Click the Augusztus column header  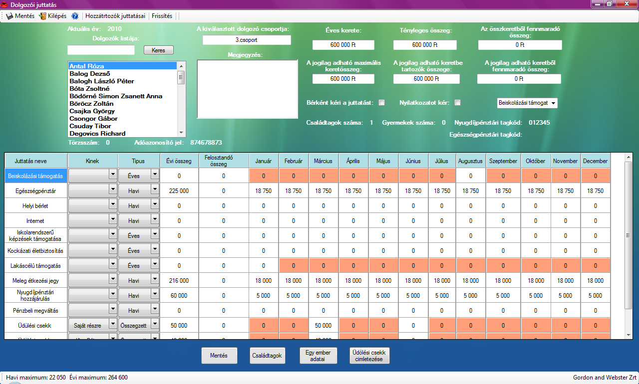[470, 161]
